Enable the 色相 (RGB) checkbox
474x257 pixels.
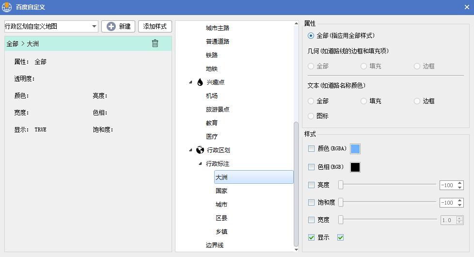click(x=311, y=167)
